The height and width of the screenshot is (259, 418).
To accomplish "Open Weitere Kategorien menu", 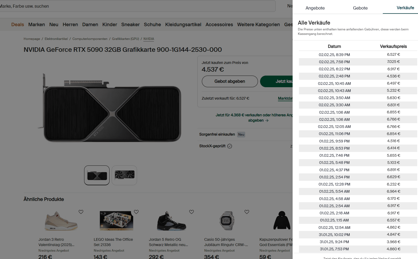I will pos(258,25).
